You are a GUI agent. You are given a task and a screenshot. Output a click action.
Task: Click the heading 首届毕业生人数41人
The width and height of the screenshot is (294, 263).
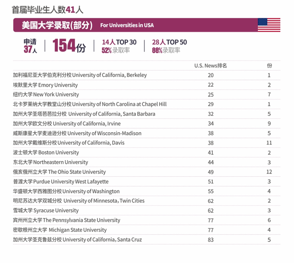click(47, 10)
